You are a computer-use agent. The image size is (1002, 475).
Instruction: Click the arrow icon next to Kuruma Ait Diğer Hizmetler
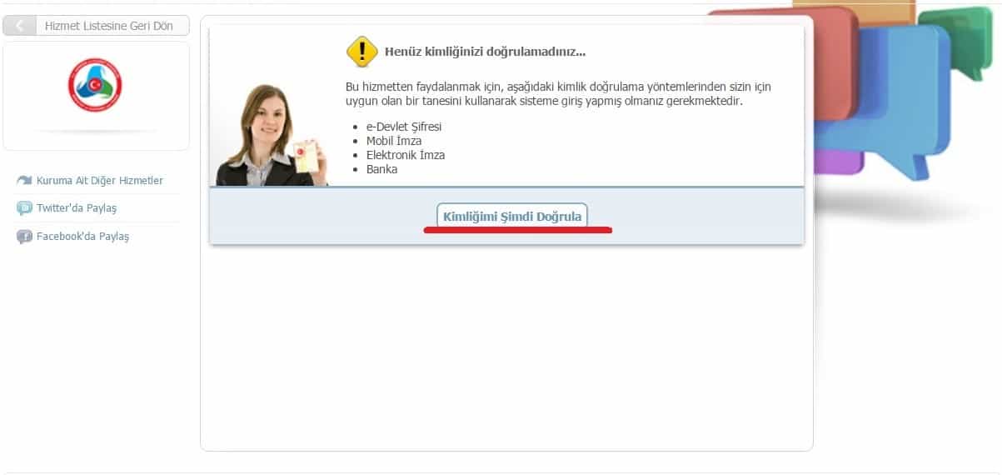click(x=24, y=181)
